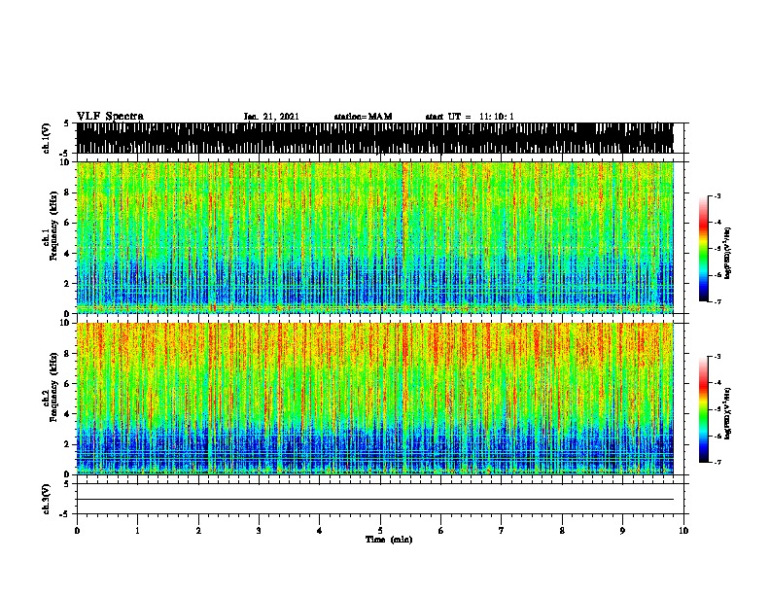
Task: Click the ch.1 frequency tick label "4"
Action: (68, 254)
